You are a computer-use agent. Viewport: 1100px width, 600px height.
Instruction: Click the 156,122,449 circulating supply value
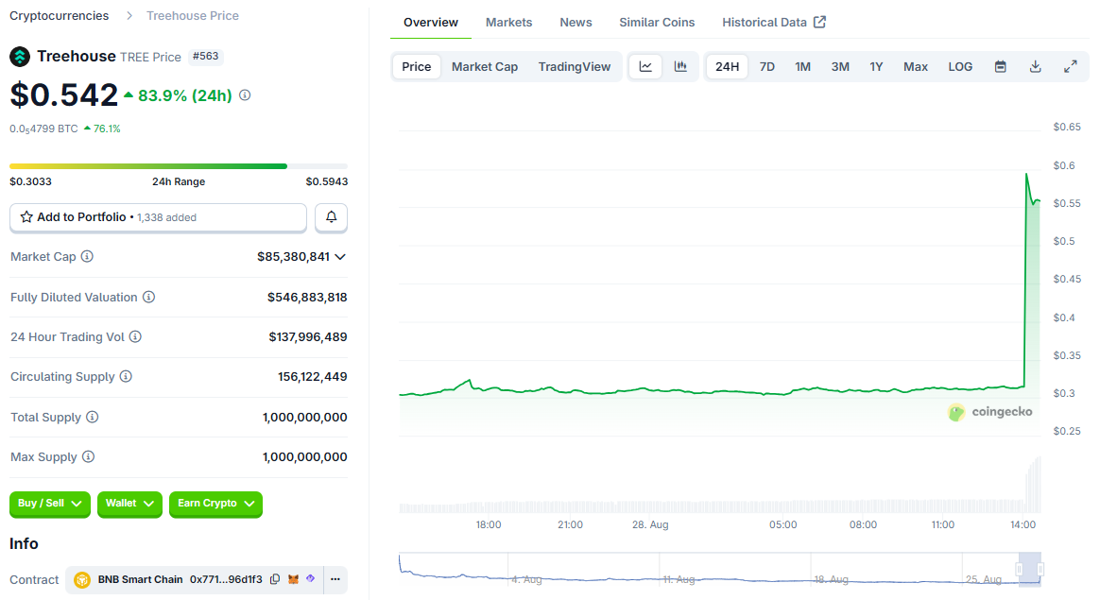(x=312, y=377)
